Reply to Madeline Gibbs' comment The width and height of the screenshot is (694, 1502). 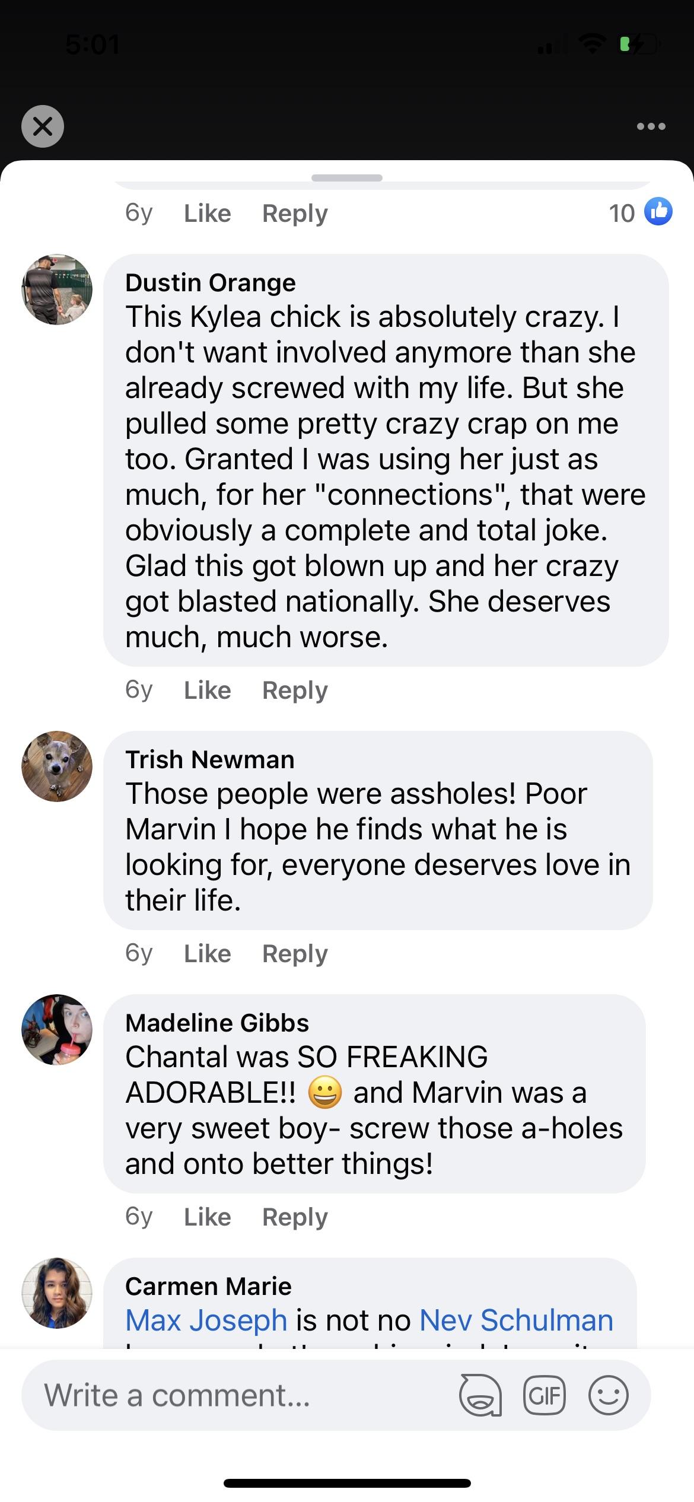(294, 1217)
